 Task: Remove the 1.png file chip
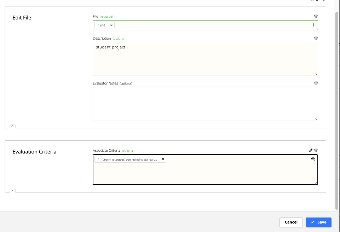[111, 25]
